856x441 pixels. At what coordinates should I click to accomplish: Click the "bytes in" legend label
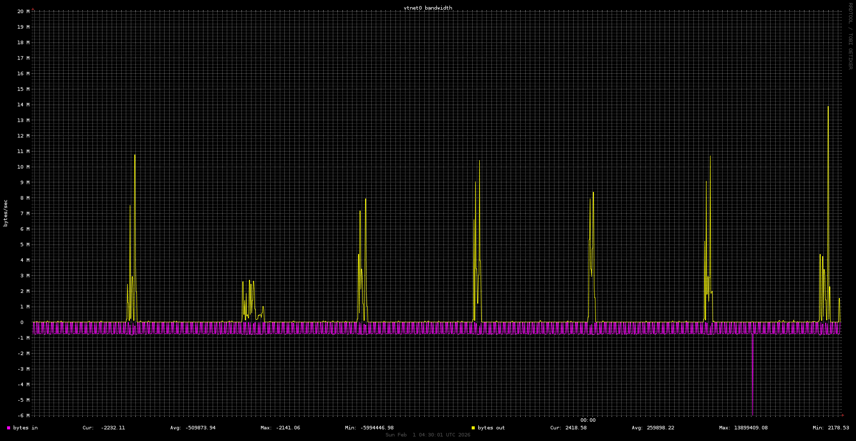tap(25, 428)
